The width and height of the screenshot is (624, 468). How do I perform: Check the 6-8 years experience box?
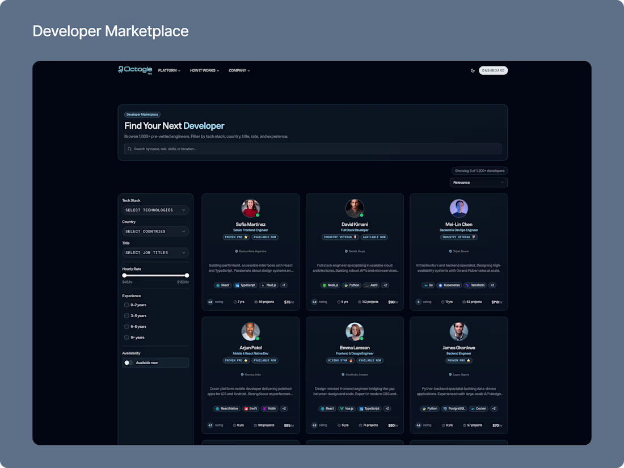(x=127, y=327)
